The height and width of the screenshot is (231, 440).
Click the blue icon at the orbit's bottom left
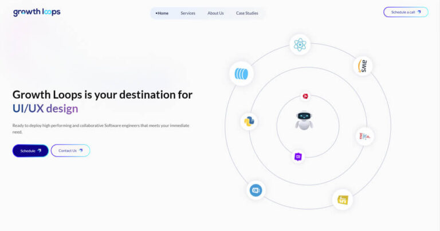256,190
